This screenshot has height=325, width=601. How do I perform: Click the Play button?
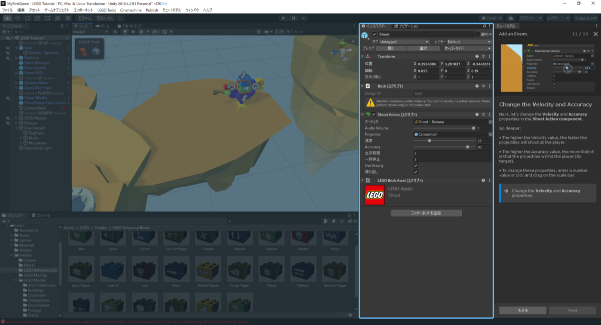click(x=283, y=18)
